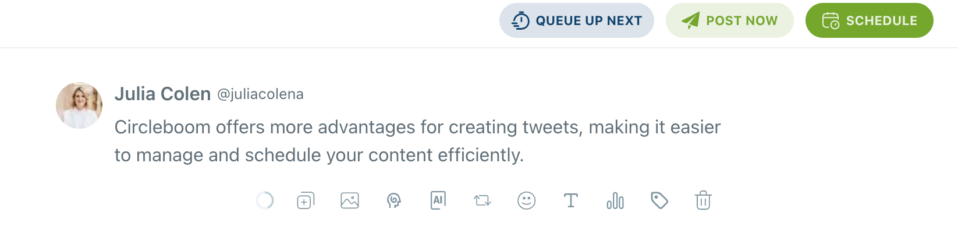Click the text formatting T icon

pos(571,201)
